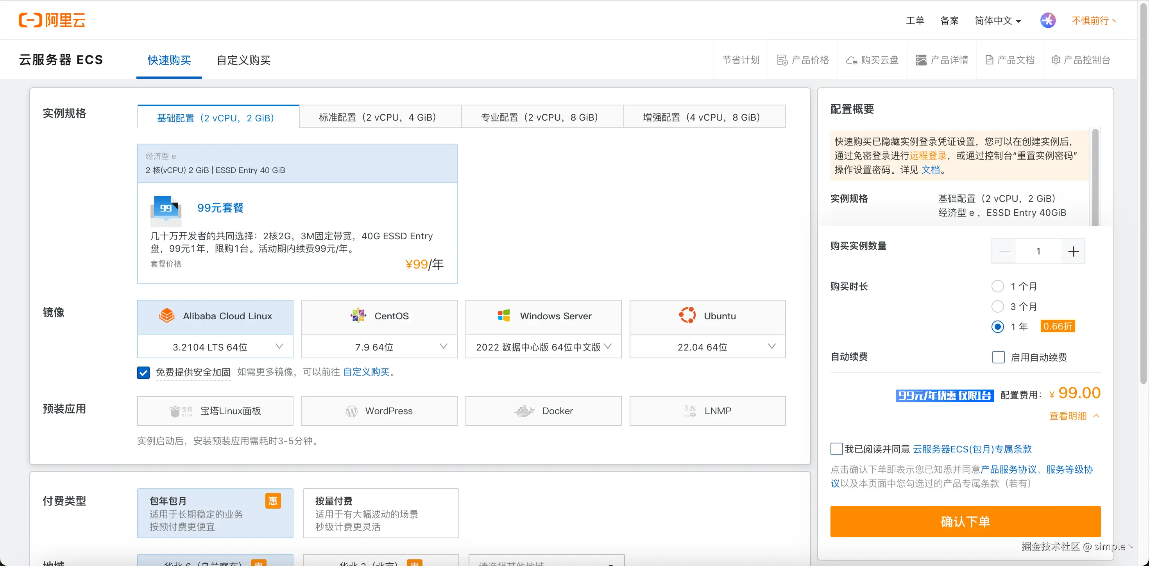Select 按量付费 billing type
Screen dimensions: 1149x566
pos(381,513)
